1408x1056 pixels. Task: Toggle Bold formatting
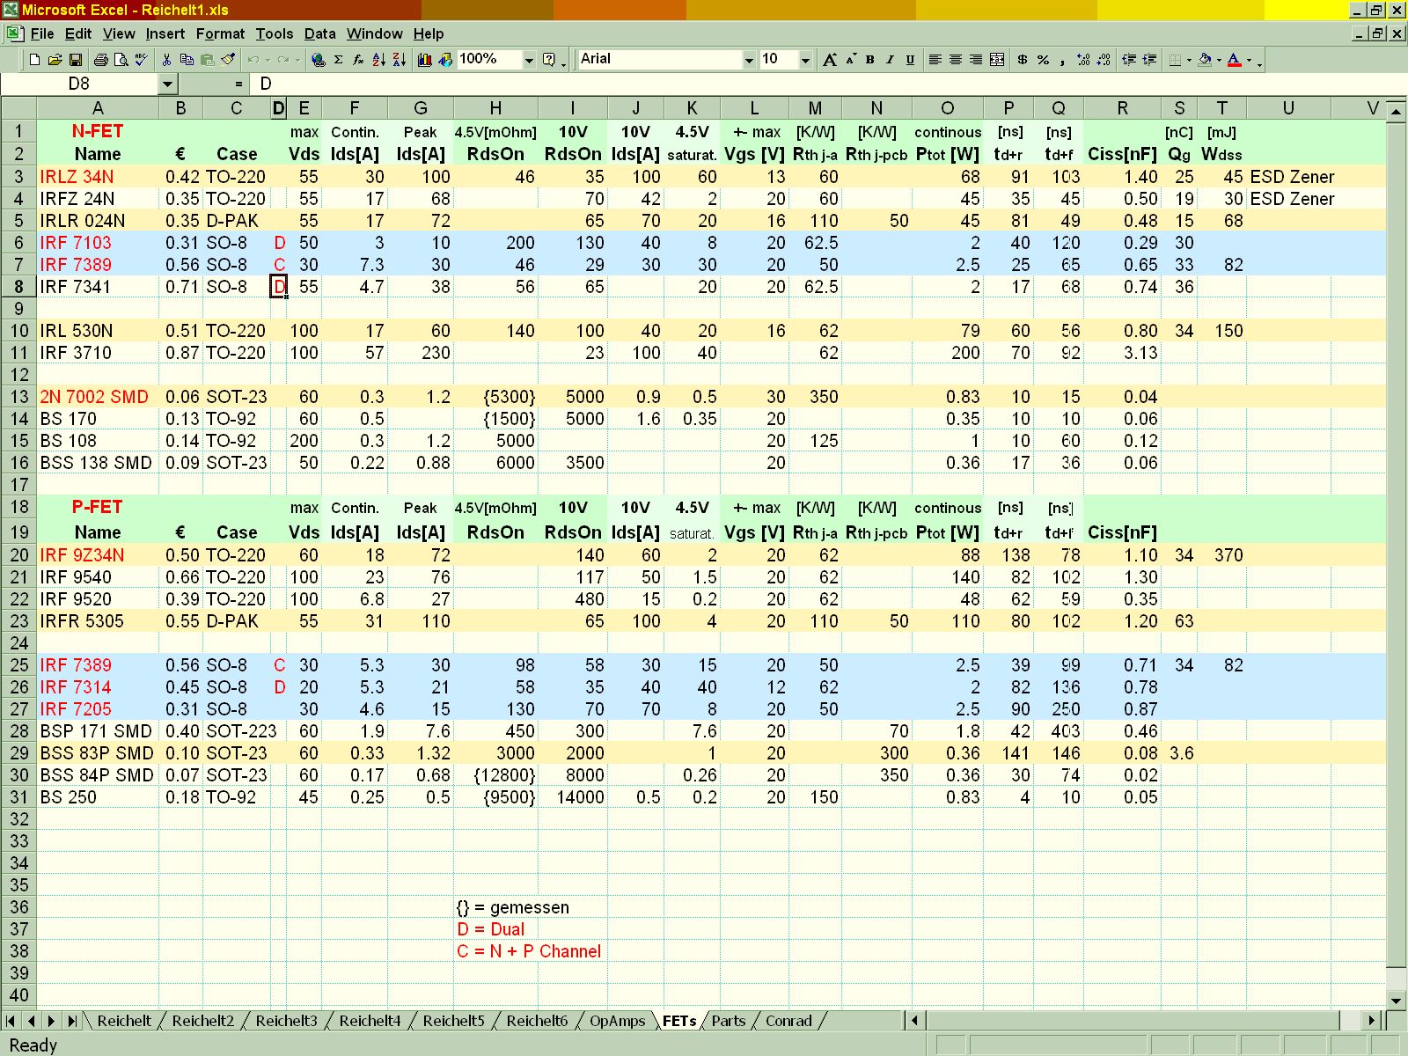(870, 60)
